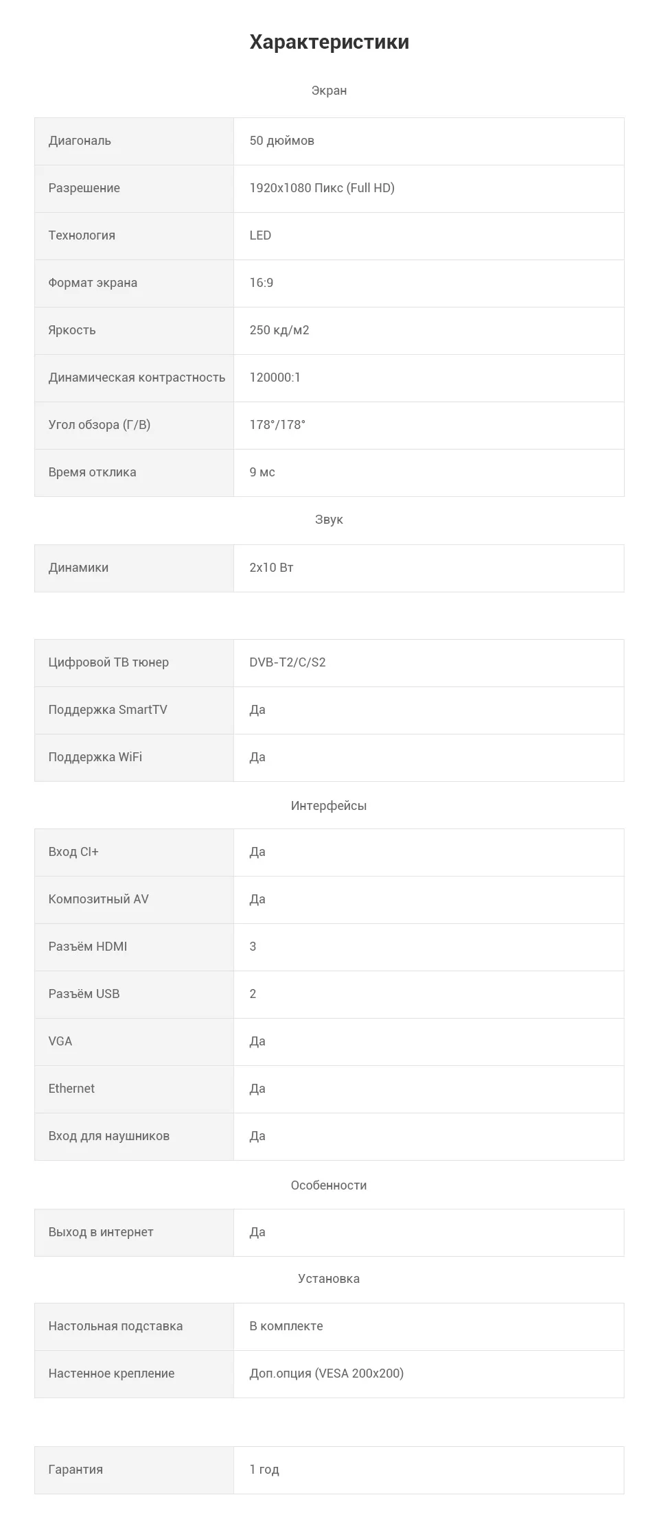This screenshot has width=659, height=1530.
Task: Select the 2x10 Вт speakers value
Action: pos(271,568)
